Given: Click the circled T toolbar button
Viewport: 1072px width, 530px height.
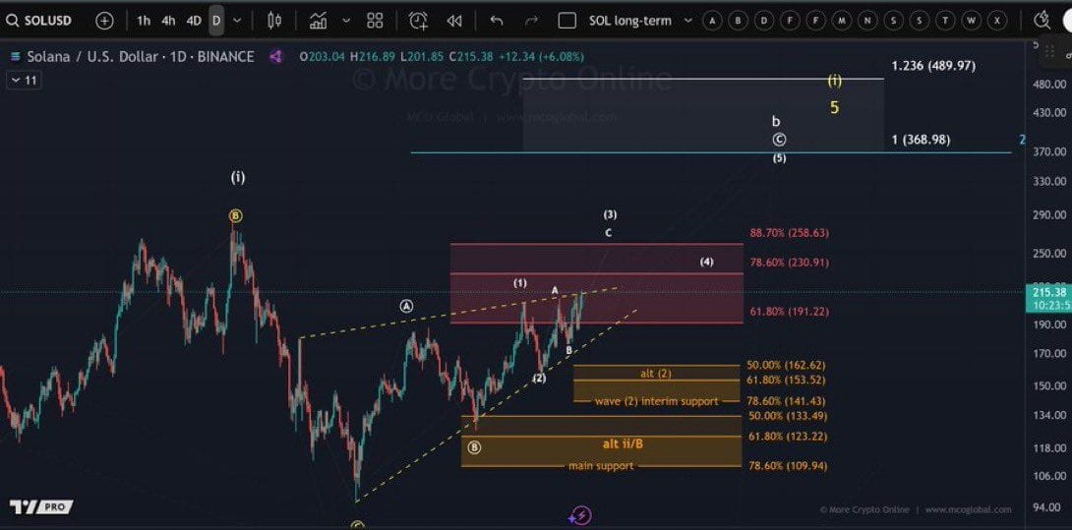Looking at the screenshot, I should click(945, 21).
